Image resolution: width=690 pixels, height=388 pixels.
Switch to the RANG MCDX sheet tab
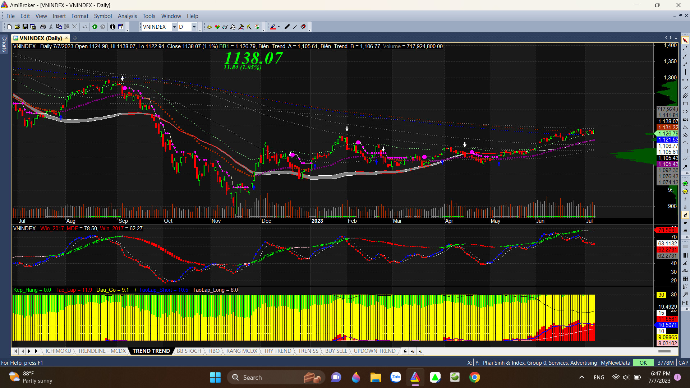point(242,351)
